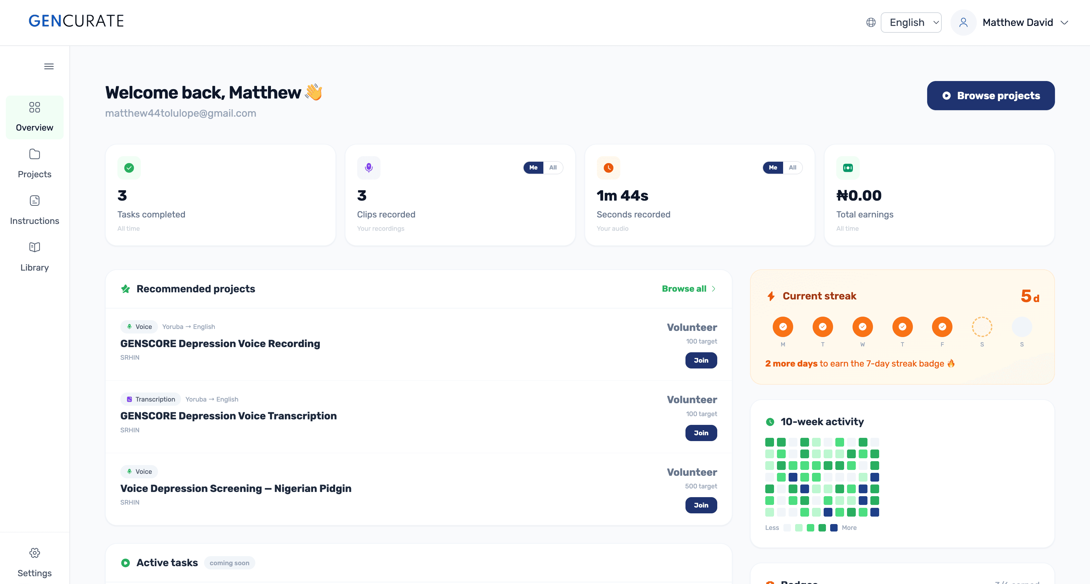The width and height of the screenshot is (1090, 584).
Task: Click Voice Depression Screening — Nigerian Pidgin title
Action: click(236, 488)
